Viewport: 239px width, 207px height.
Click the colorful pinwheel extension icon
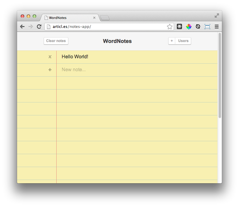click(189, 27)
